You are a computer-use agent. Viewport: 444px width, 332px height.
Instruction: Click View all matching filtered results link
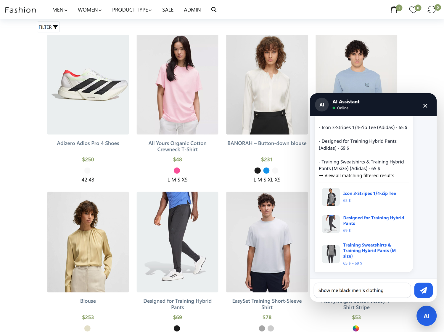click(359, 175)
